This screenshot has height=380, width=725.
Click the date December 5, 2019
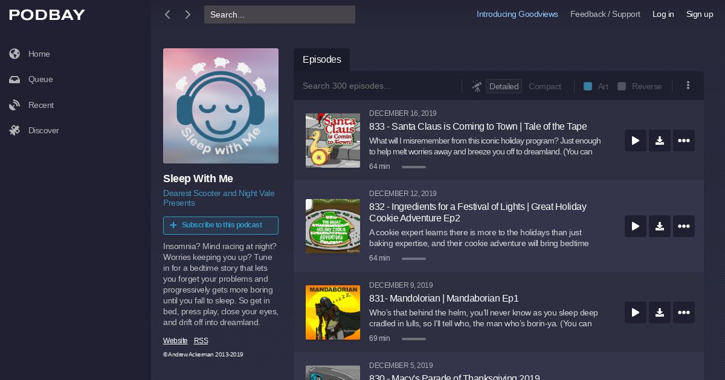401,366
